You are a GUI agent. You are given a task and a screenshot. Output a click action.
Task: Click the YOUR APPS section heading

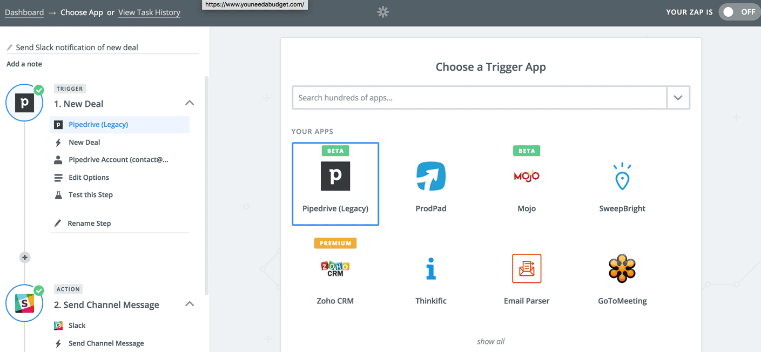coord(312,131)
